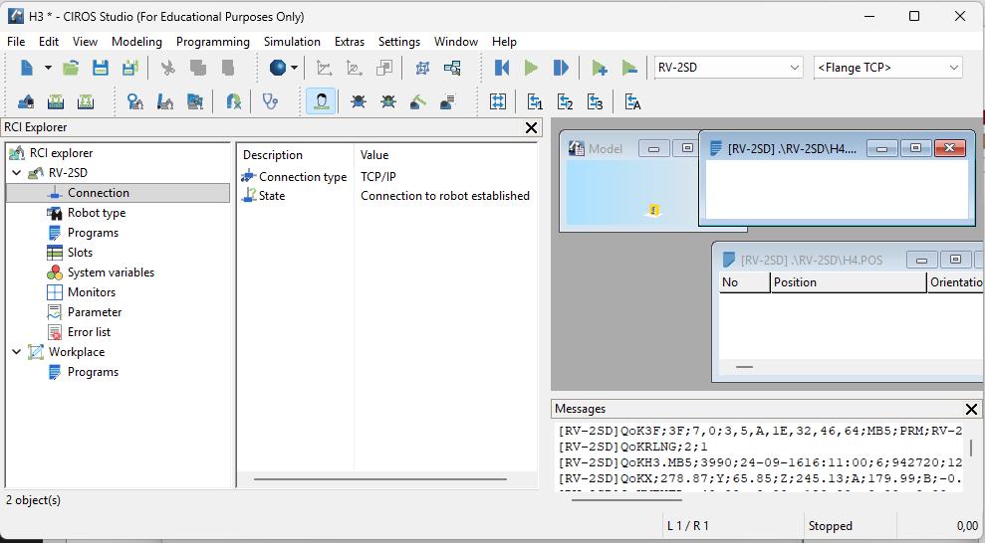Select Parameter tree item

(x=95, y=312)
